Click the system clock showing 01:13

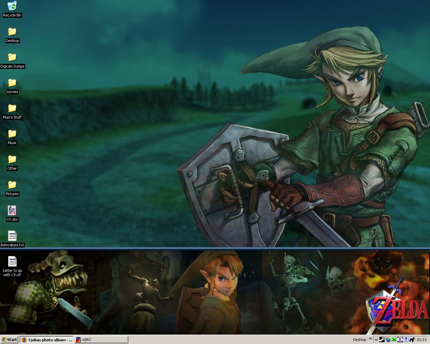click(422, 340)
